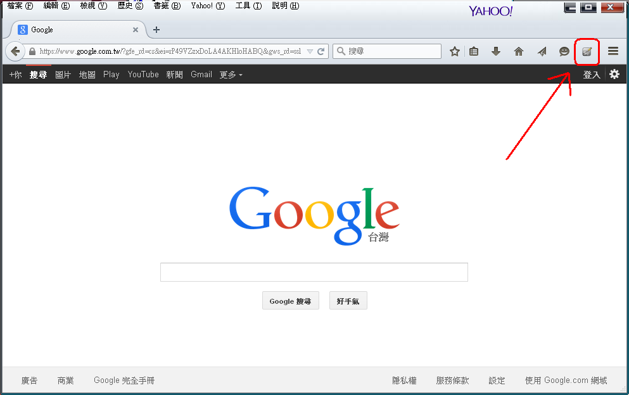The height and width of the screenshot is (395, 629).
Task: Click the magnifier icon in search box
Action: 341,51
